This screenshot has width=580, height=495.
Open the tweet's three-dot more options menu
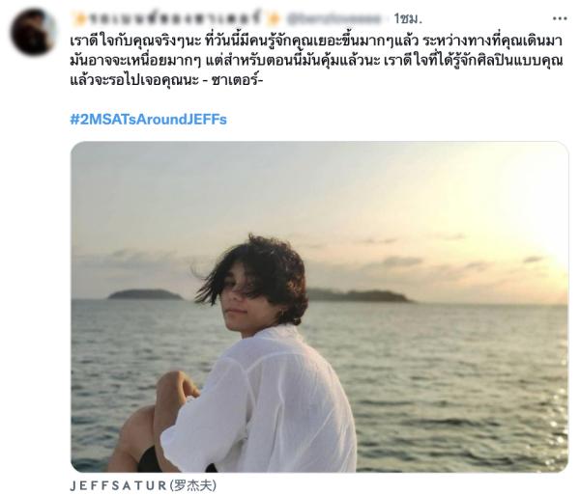560,18
